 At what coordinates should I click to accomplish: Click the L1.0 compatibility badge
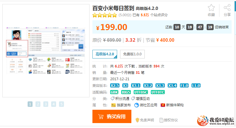click(x=196, y=86)
